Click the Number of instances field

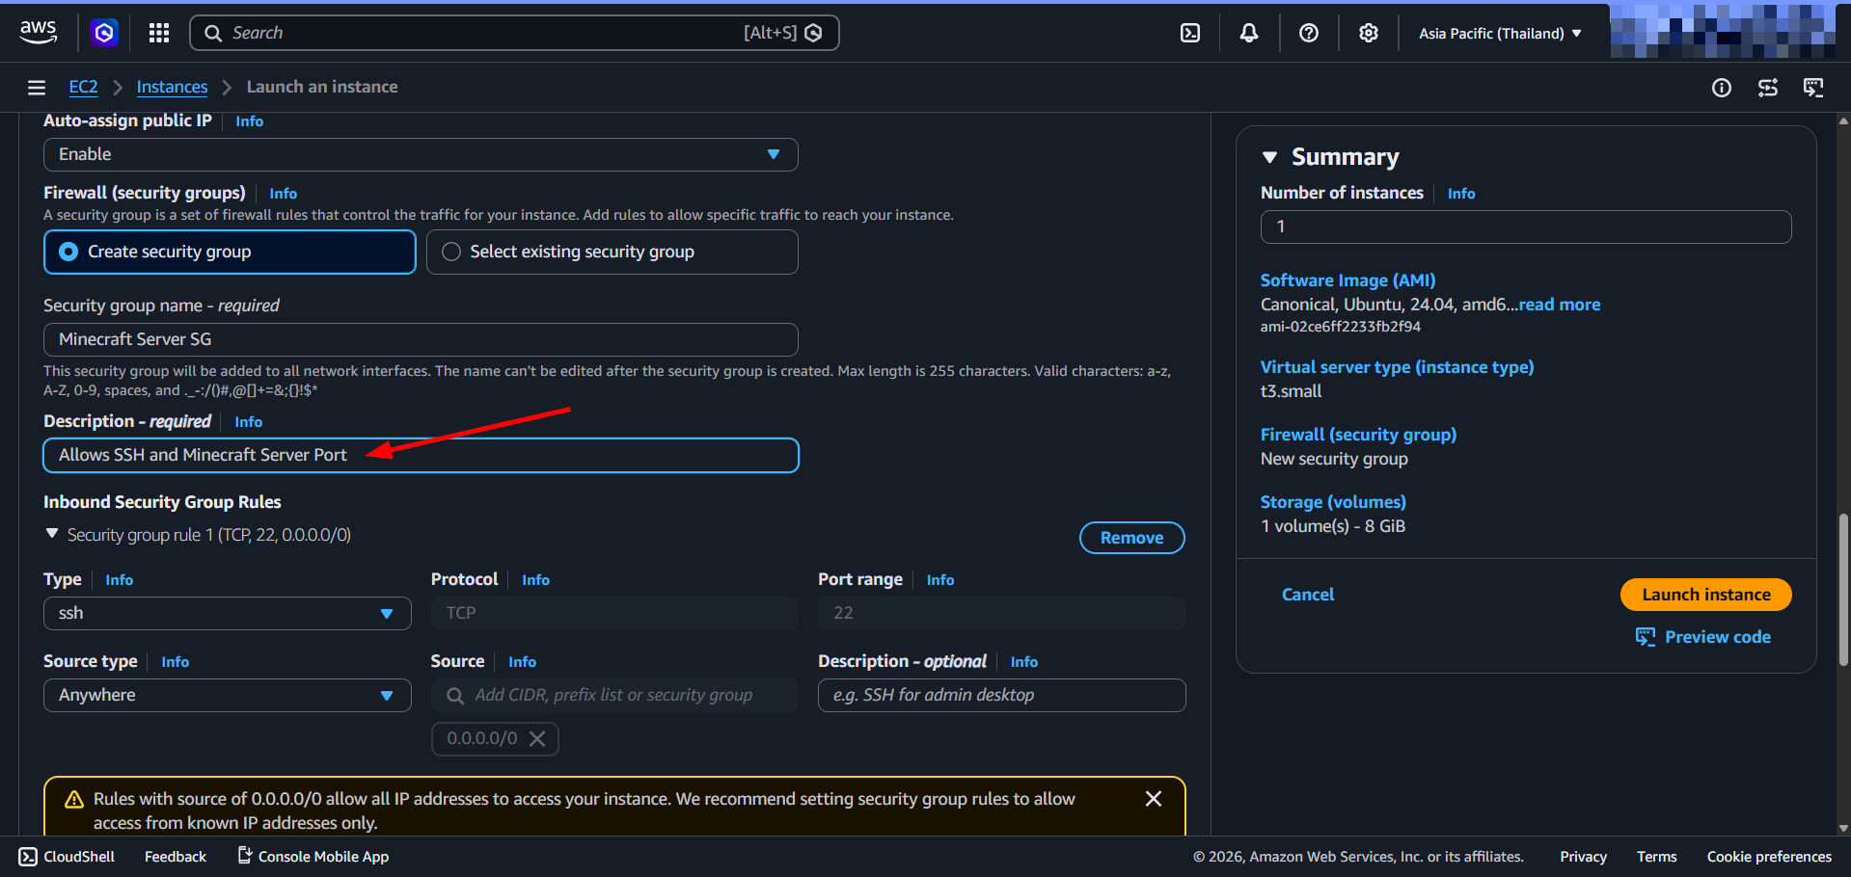[1526, 226]
